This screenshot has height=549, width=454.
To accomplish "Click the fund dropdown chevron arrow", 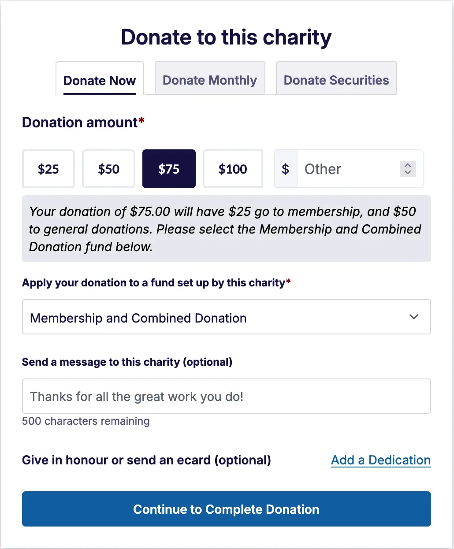I will [x=413, y=317].
